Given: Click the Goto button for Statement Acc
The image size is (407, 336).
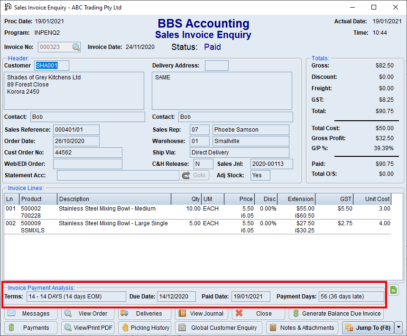Looking at the screenshot, I should click(x=194, y=175).
